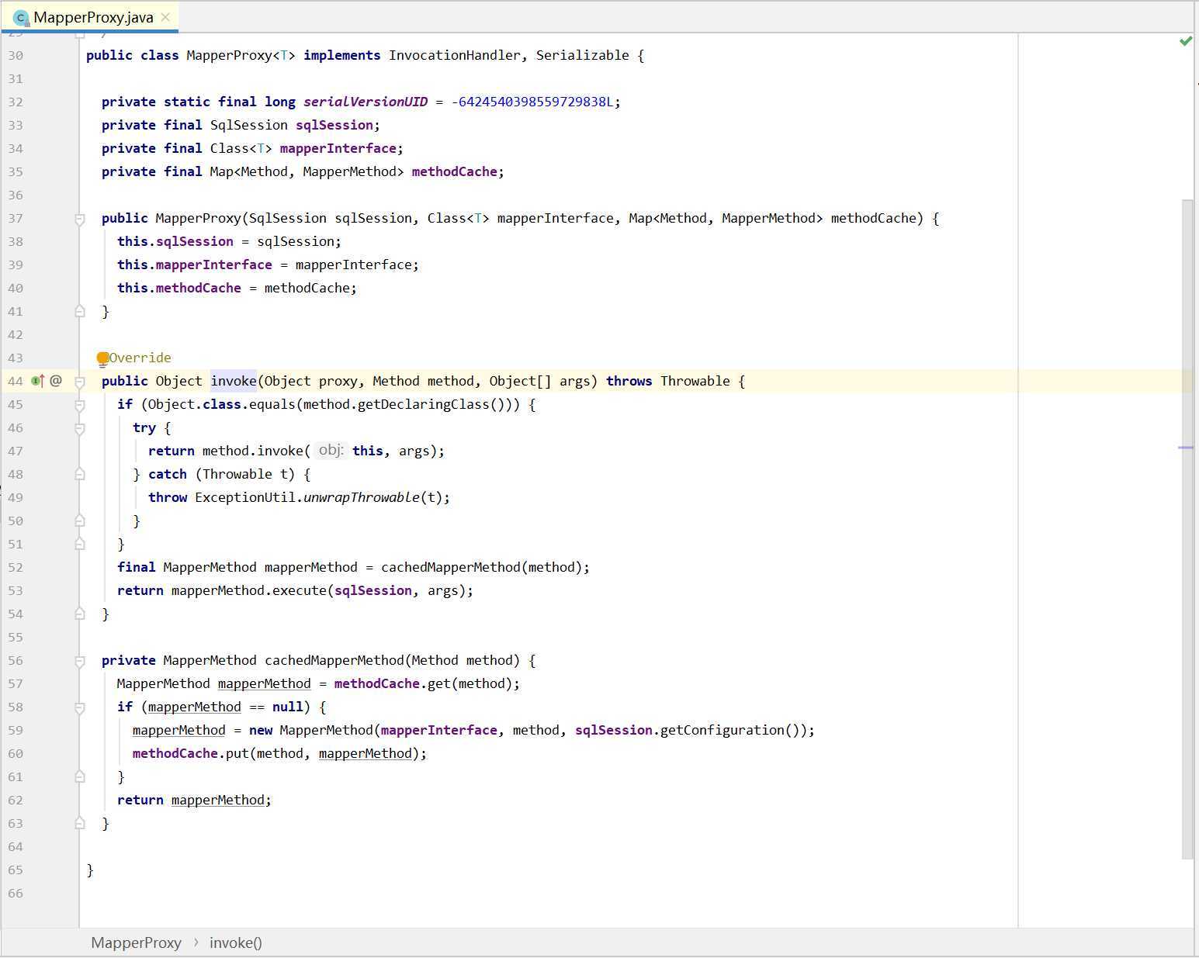Click methodCache field declaration on line 35
Screen dimensions: 1199x958
pyautogui.click(x=455, y=171)
